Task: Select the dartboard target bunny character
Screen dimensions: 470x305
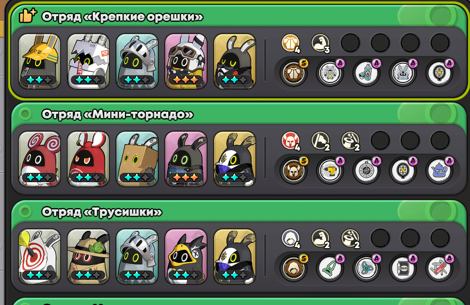Action: point(40,257)
